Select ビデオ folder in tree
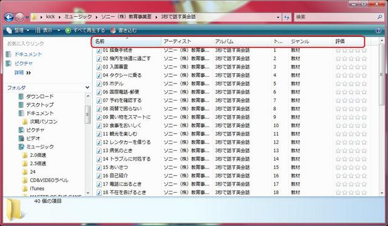Image resolution: width=388 pixels, height=226 pixels. click(33, 138)
